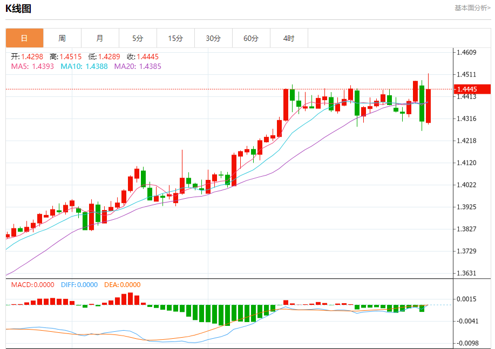Select the 日 daily chart tab
This screenshot has height=349, width=495.
point(24,38)
